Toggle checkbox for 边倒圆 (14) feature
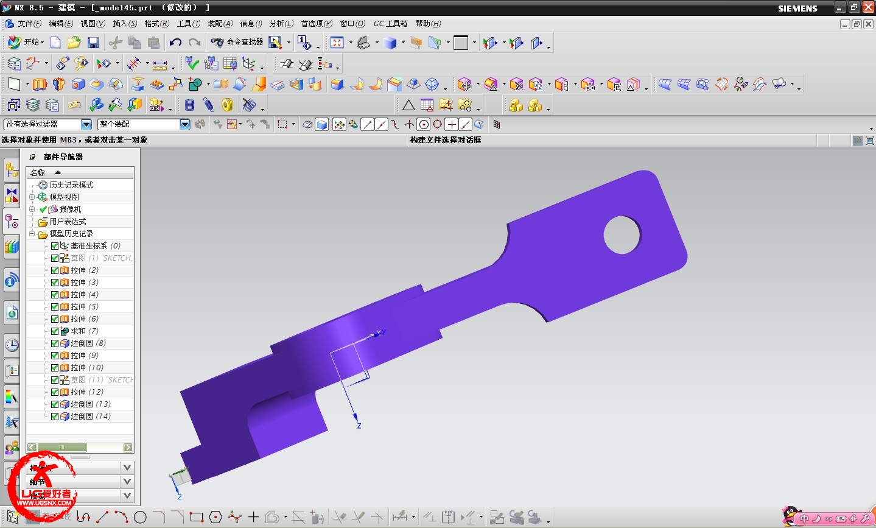The width and height of the screenshot is (876, 528). point(55,417)
